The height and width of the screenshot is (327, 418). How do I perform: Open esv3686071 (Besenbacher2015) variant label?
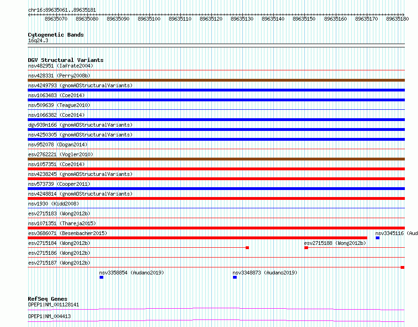click(68, 233)
